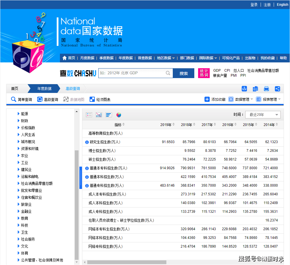Open the 最近20年 time range dropdown
Image resolution: width=290 pixels, height=265 pixels.
coord(263,114)
